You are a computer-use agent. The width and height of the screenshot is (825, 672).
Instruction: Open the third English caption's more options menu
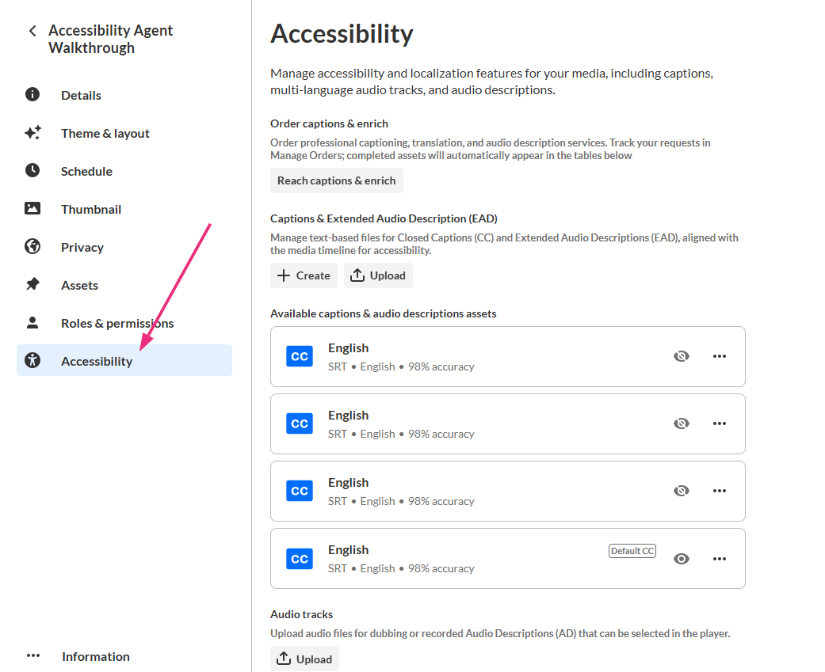[x=719, y=491]
